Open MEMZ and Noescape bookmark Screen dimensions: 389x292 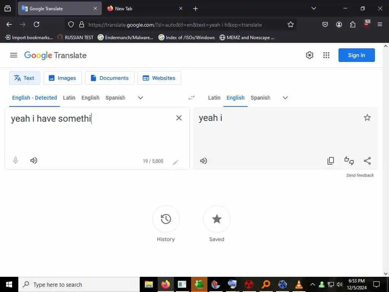click(x=247, y=38)
